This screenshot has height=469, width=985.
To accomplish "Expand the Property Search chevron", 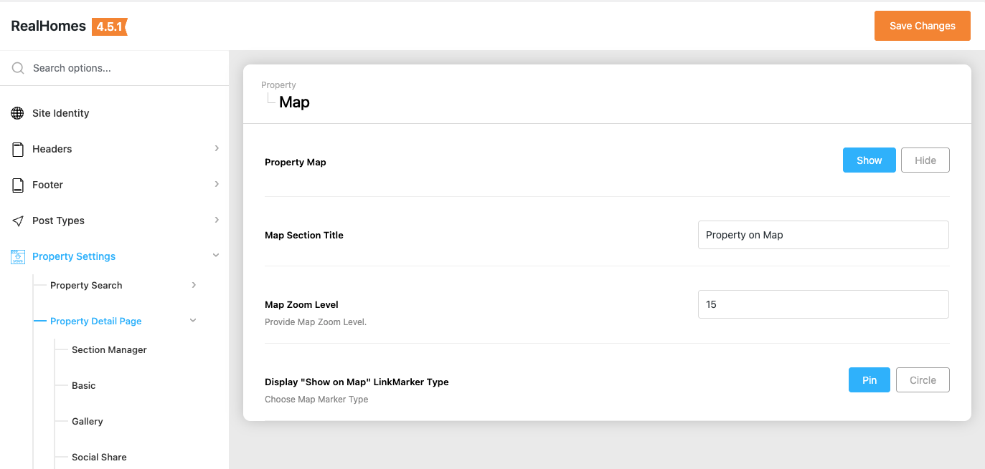I will tap(194, 285).
